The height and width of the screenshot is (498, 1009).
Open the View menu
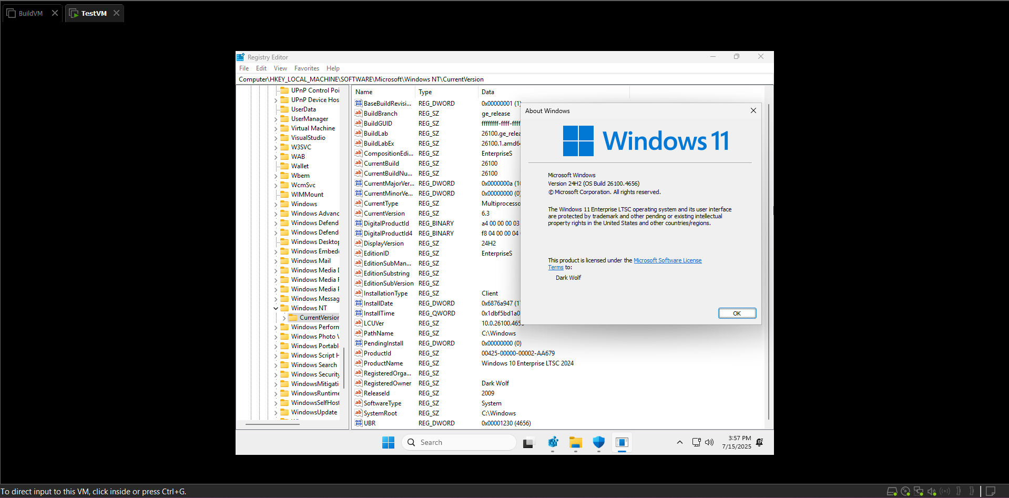[x=280, y=68]
